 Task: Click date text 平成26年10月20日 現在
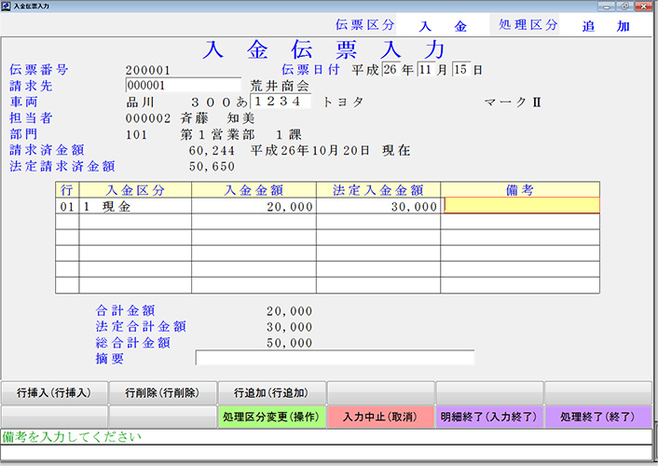tap(330, 150)
